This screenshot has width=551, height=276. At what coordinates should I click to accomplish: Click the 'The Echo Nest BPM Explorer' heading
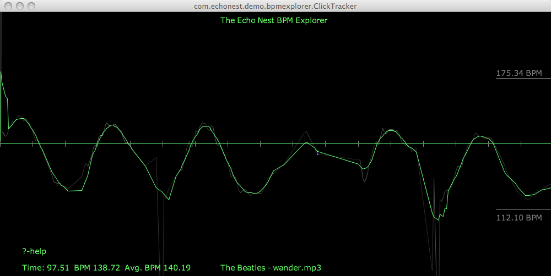coord(274,20)
